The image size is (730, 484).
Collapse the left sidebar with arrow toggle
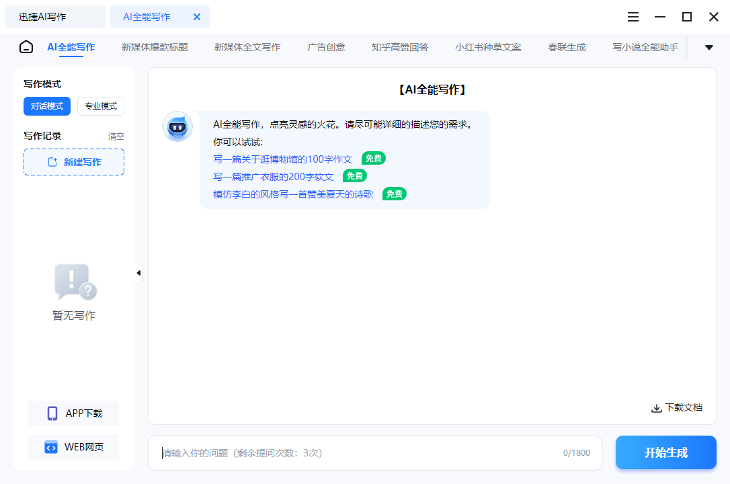[x=138, y=272]
